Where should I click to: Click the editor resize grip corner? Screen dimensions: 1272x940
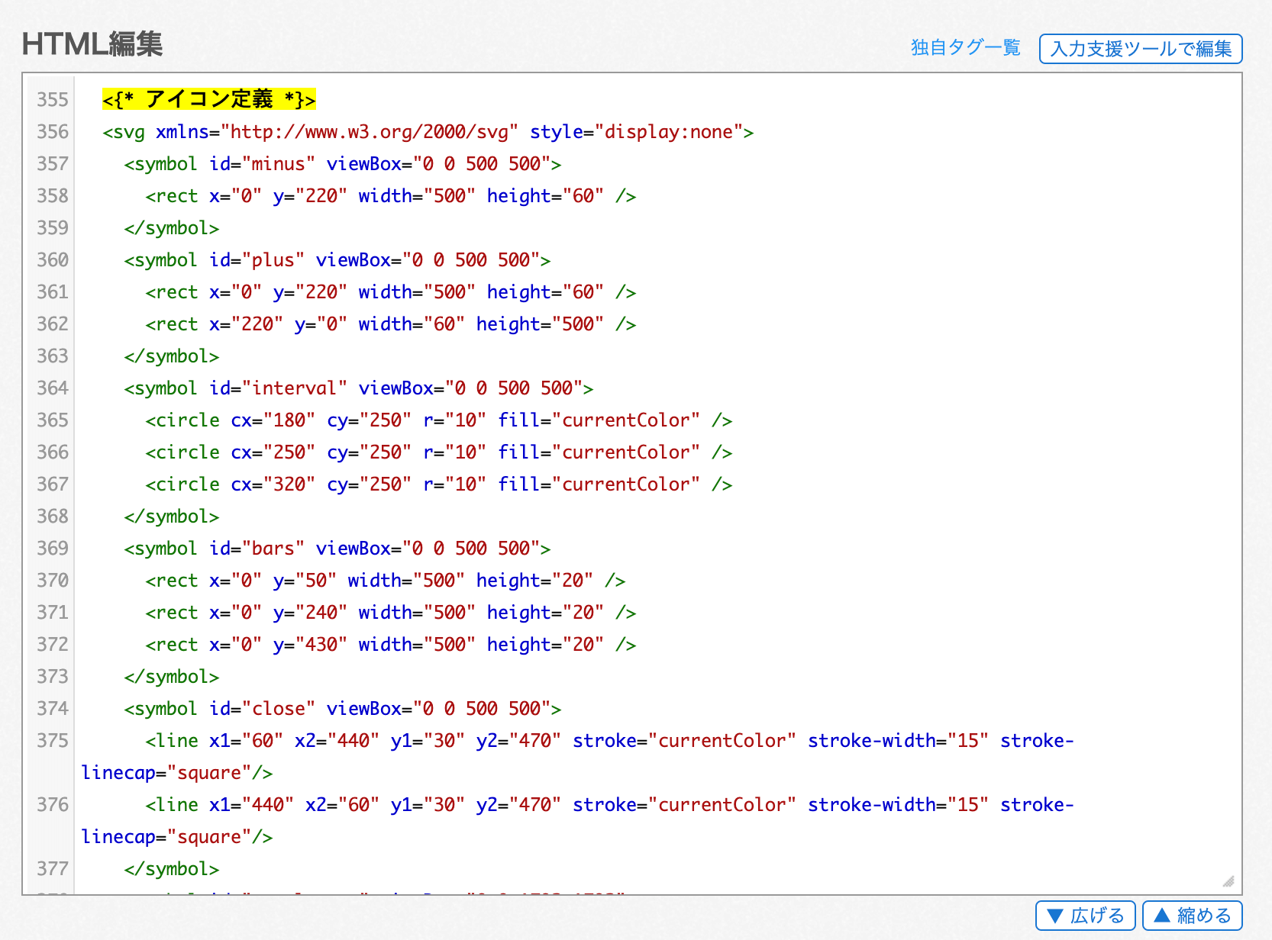[1228, 881]
